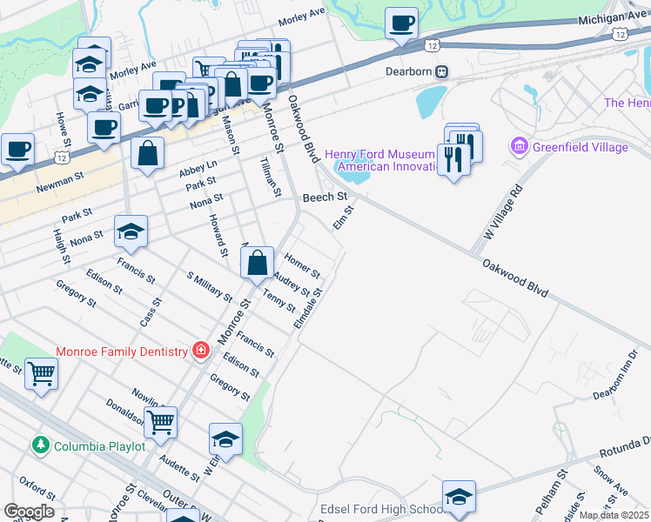The width and height of the screenshot is (651, 522).
Task: Click the Monroe Family Dentistry marker
Action: coord(201,351)
